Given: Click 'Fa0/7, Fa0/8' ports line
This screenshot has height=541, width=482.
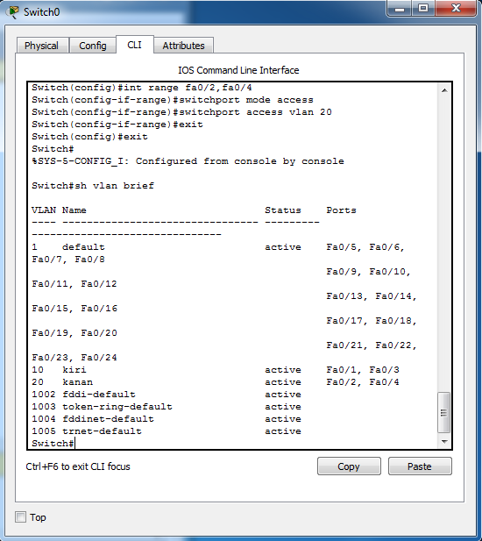Looking at the screenshot, I should [x=68, y=260].
